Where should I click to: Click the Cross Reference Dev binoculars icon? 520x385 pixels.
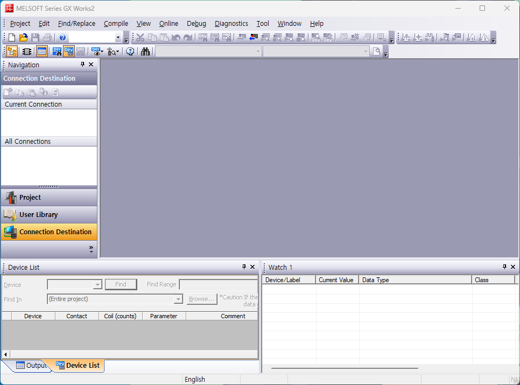[57, 51]
